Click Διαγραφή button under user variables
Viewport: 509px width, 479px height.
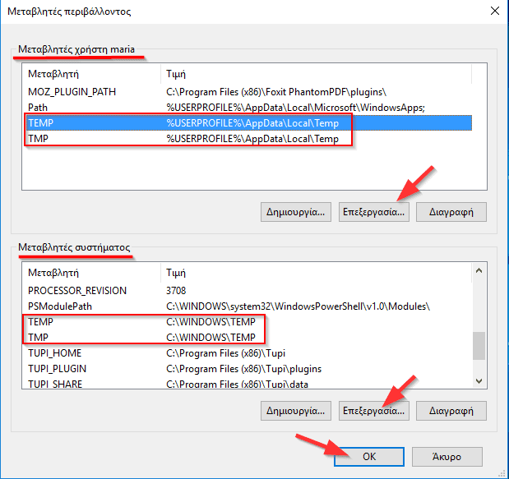(451, 212)
